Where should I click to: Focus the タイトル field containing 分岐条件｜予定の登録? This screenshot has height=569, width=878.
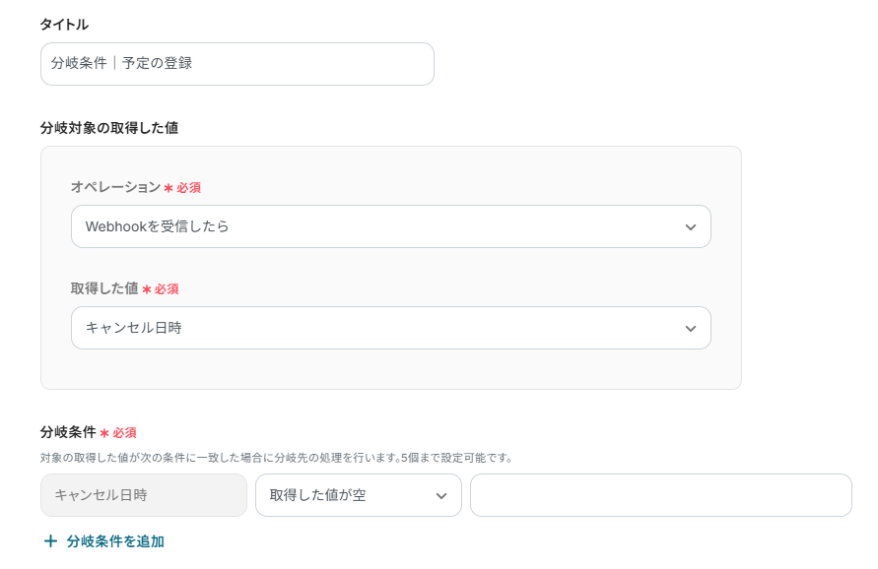(236, 64)
